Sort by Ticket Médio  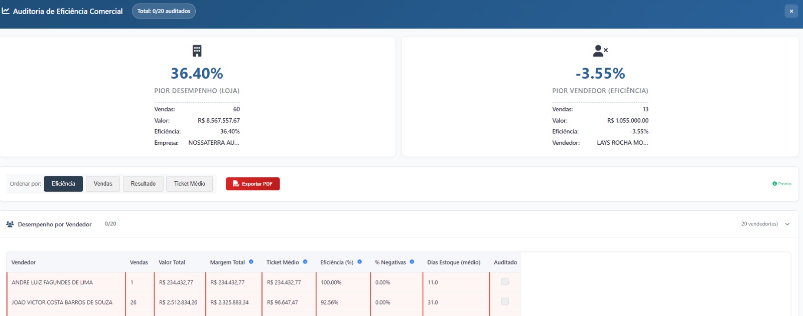189,184
